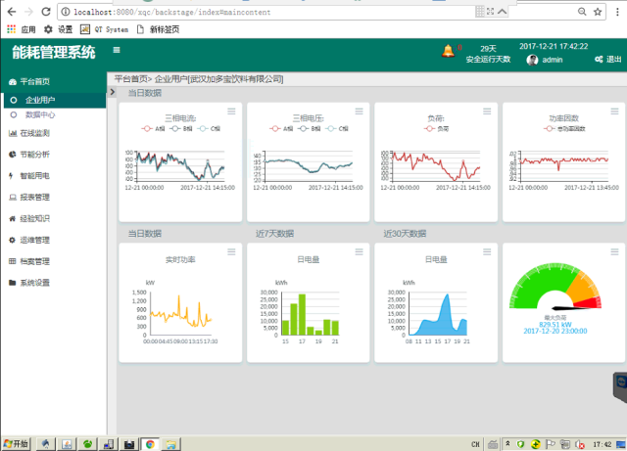This screenshot has height=451, width=627.
Task: Toggle sidebar with the header hamburger icon
Action: (117, 50)
